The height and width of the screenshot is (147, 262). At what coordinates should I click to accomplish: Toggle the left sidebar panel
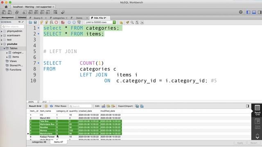click(248, 12)
